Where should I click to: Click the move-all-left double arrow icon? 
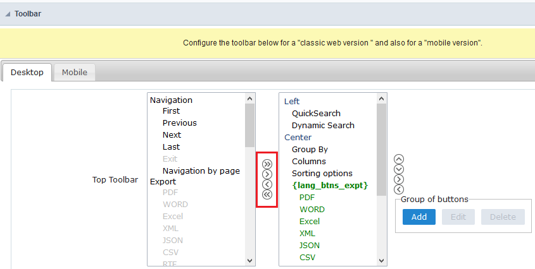(x=267, y=194)
